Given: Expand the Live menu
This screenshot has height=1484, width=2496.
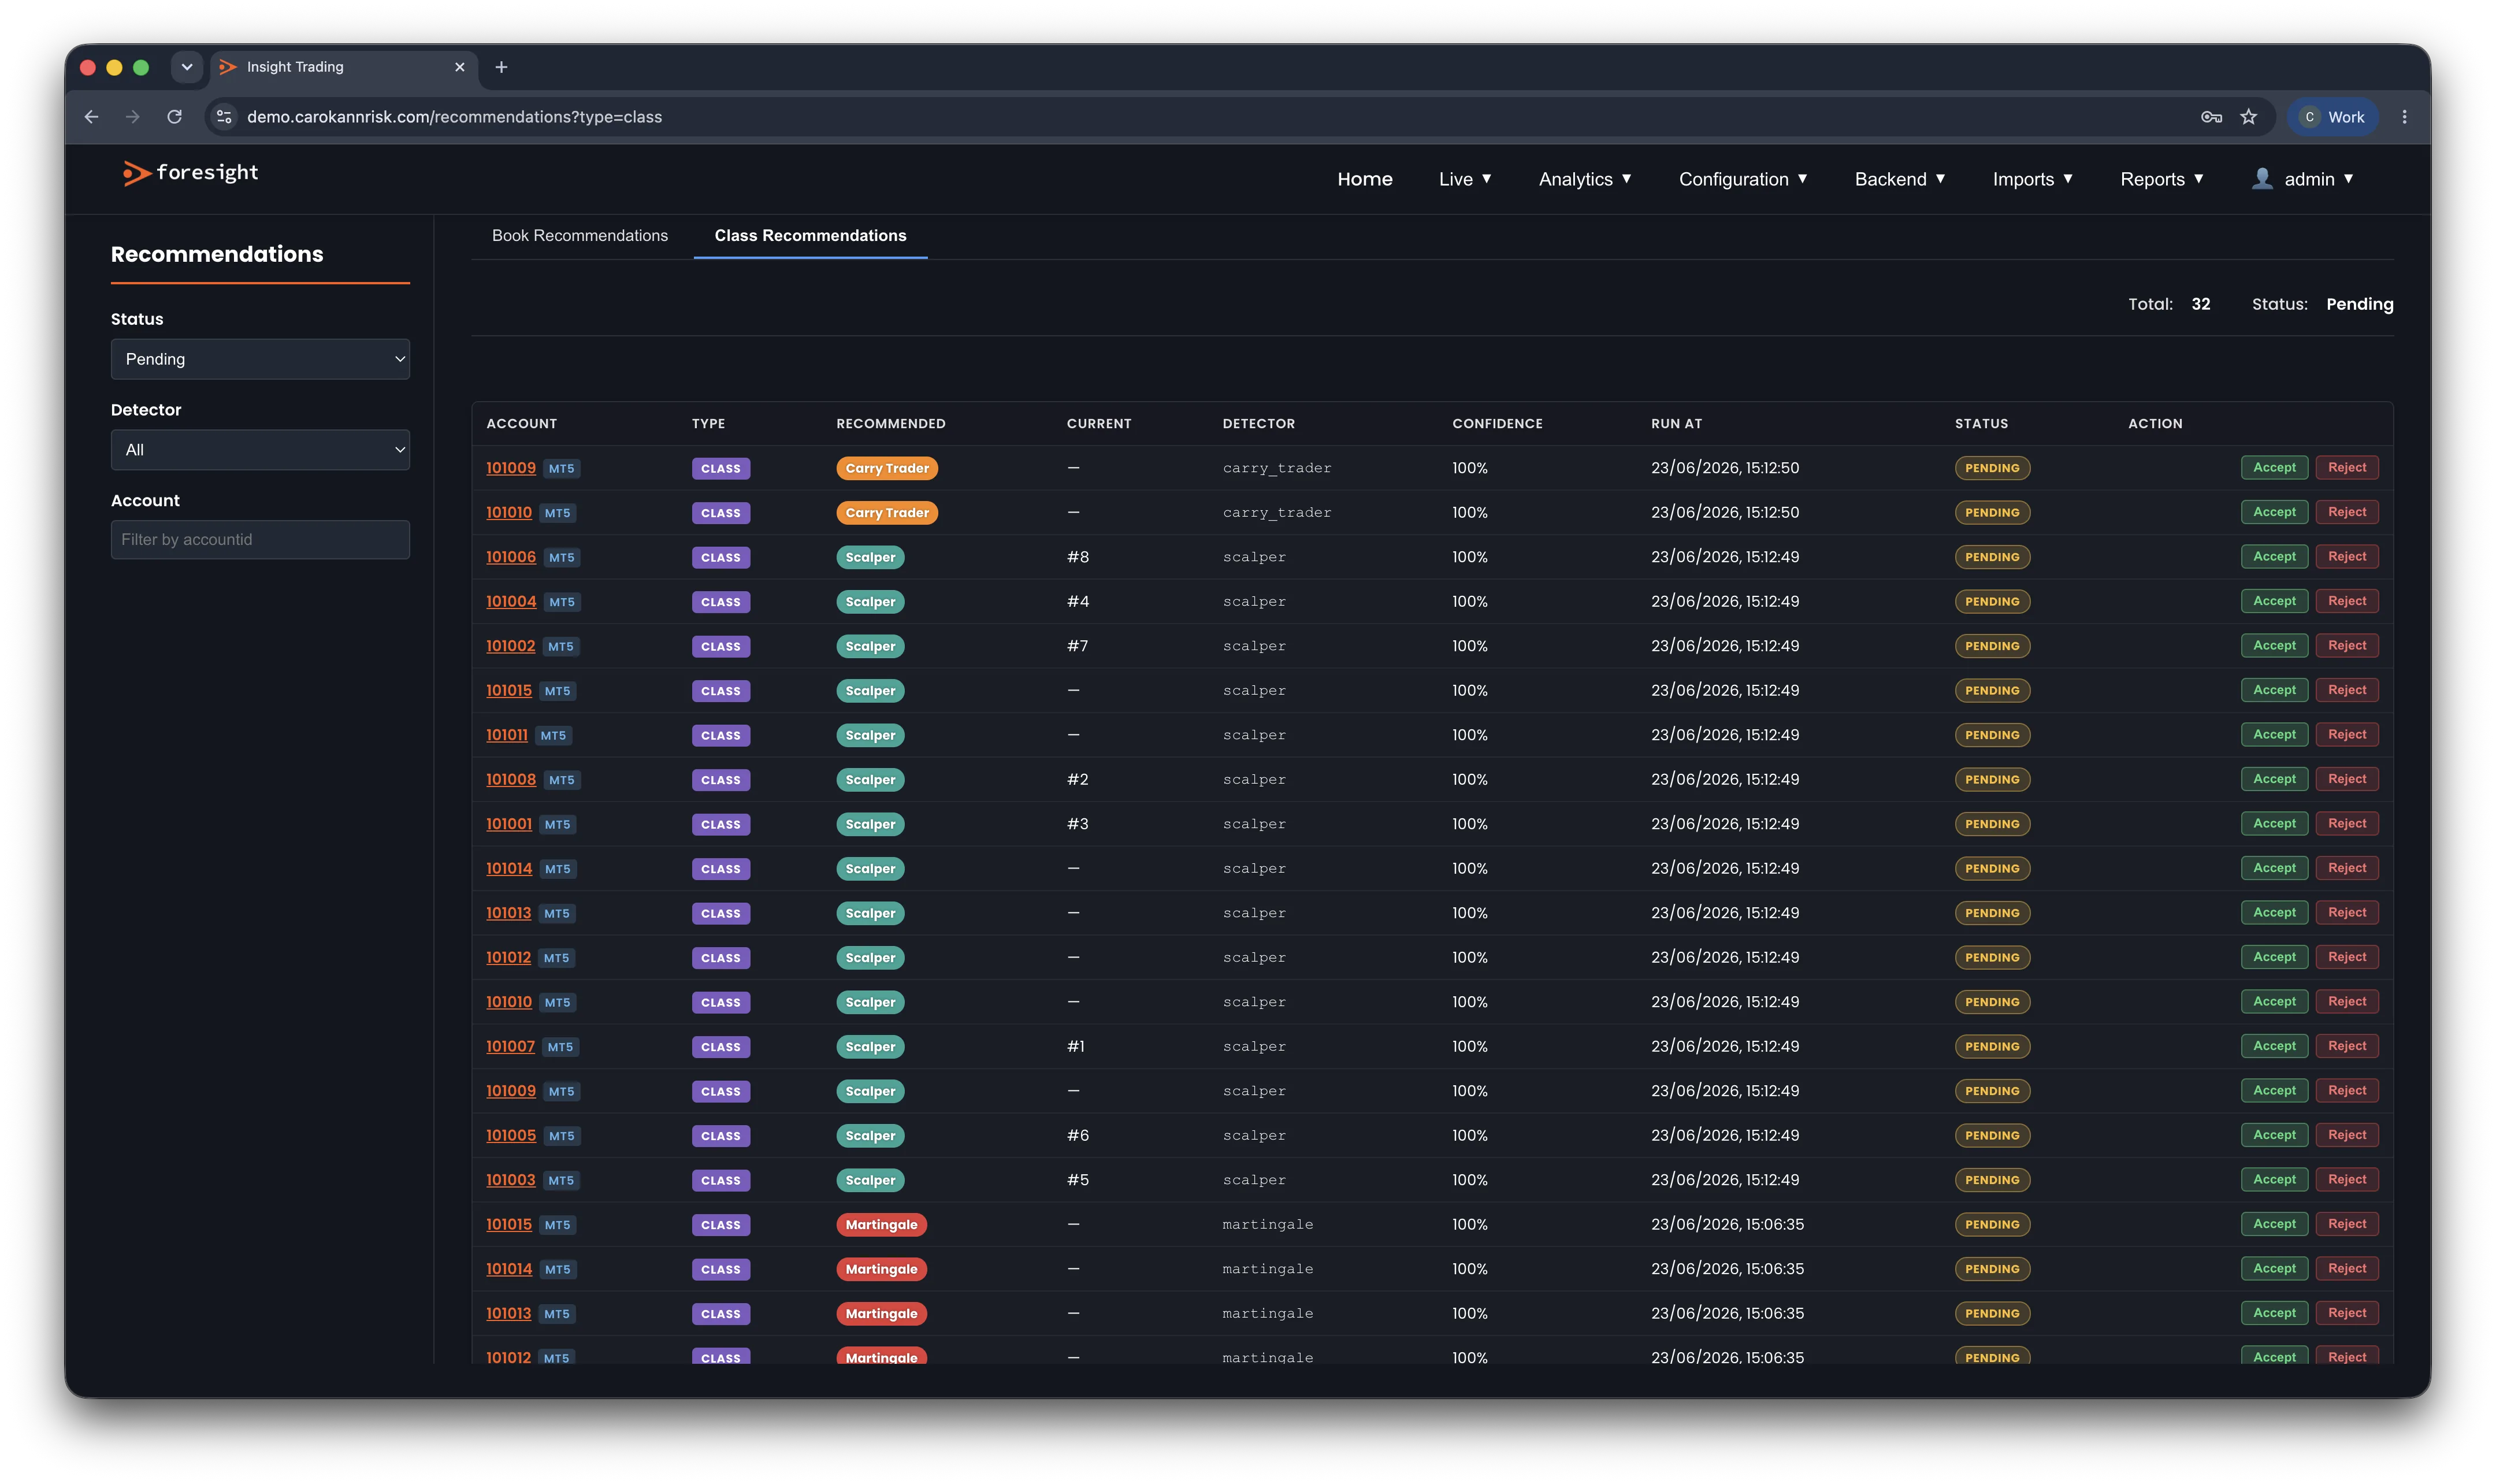Looking at the screenshot, I should pyautogui.click(x=1465, y=179).
